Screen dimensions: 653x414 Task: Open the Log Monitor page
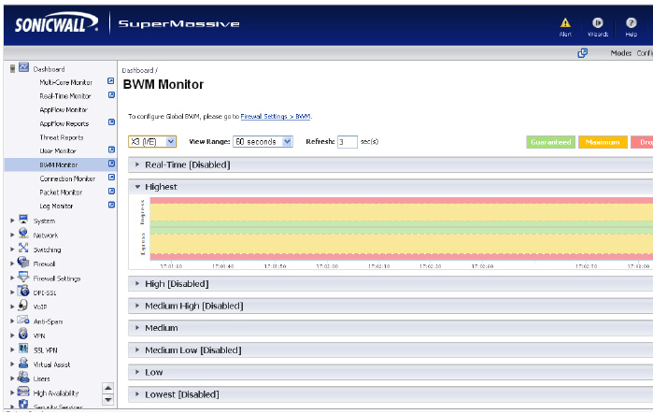56,207
